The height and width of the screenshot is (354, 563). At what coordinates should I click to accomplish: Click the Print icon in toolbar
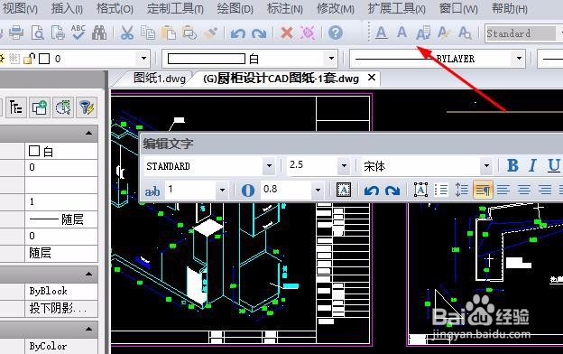click(x=16, y=33)
